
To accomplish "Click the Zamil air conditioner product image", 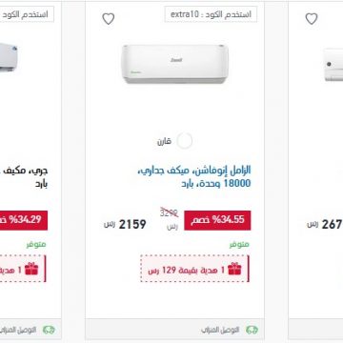I will tap(175, 64).
